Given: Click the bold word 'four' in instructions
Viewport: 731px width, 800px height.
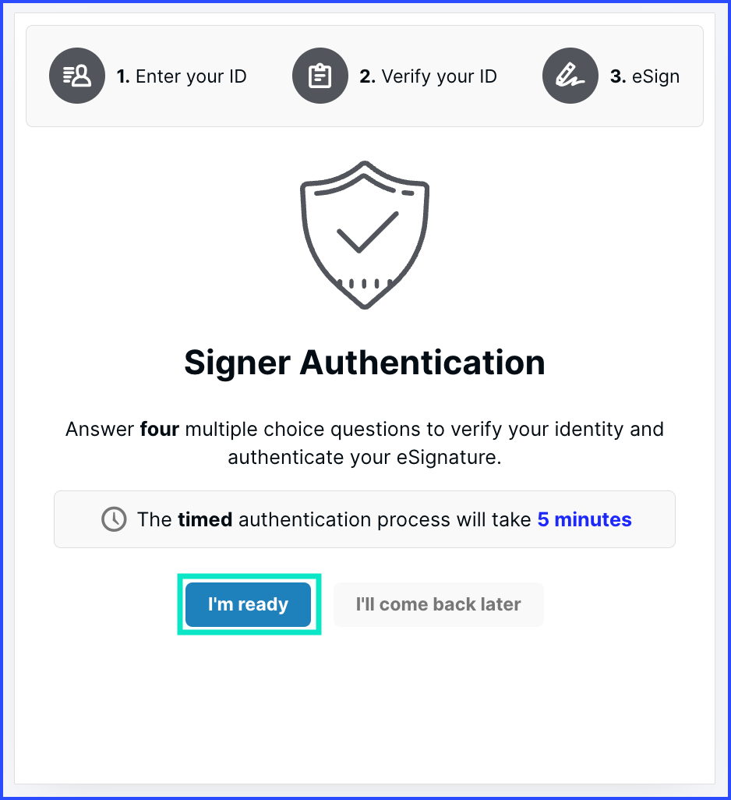Looking at the screenshot, I should (159, 429).
